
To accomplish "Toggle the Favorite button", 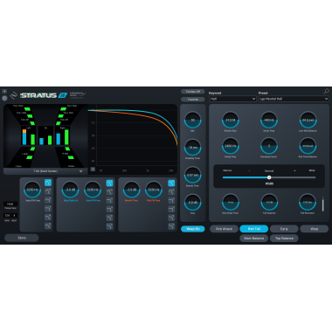I will 193,100.
